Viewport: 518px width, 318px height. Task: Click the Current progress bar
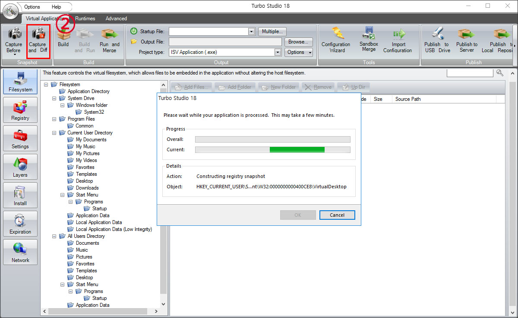tap(273, 150)
